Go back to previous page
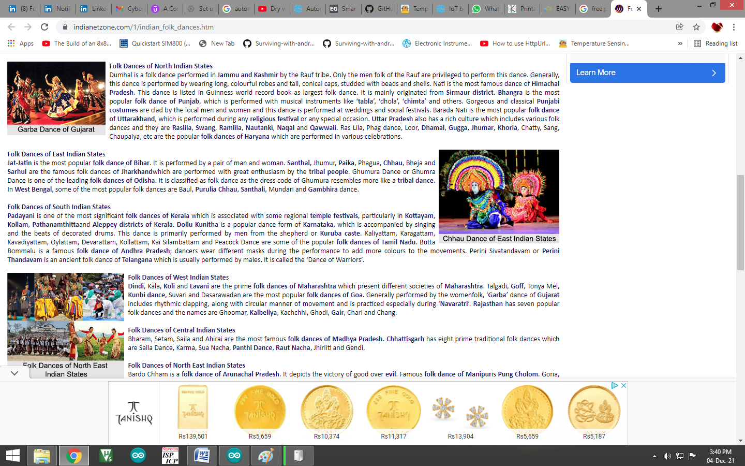The image size is (745, 466). tap(11, 27)
